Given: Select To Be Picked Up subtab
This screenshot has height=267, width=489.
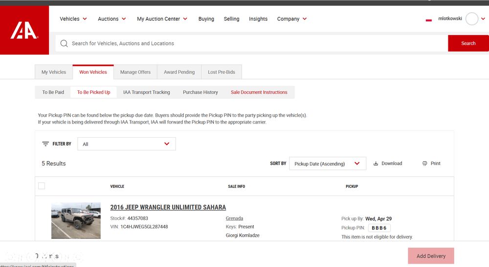Looking at the screenshot, I should coord(93,92).
